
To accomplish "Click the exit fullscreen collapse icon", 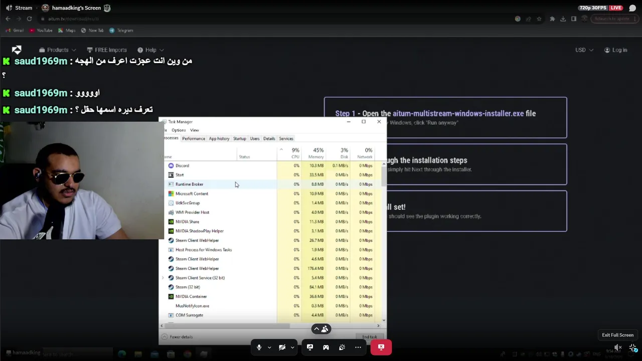I will pos(633,347).
